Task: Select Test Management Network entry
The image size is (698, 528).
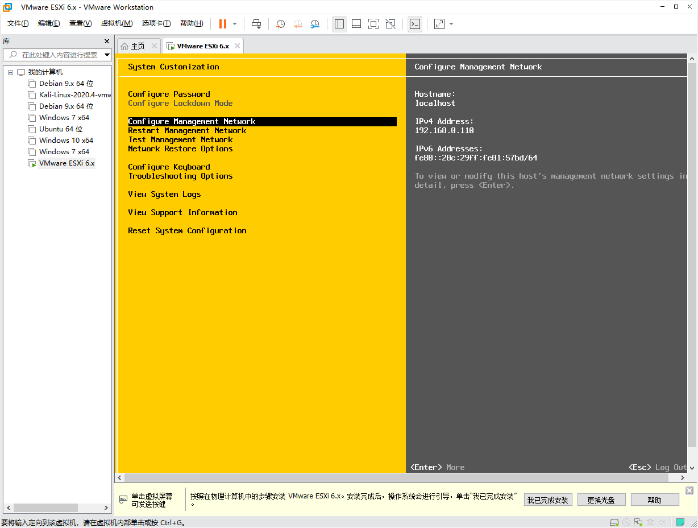Action: pyautogui.click(x=180, y=139)
